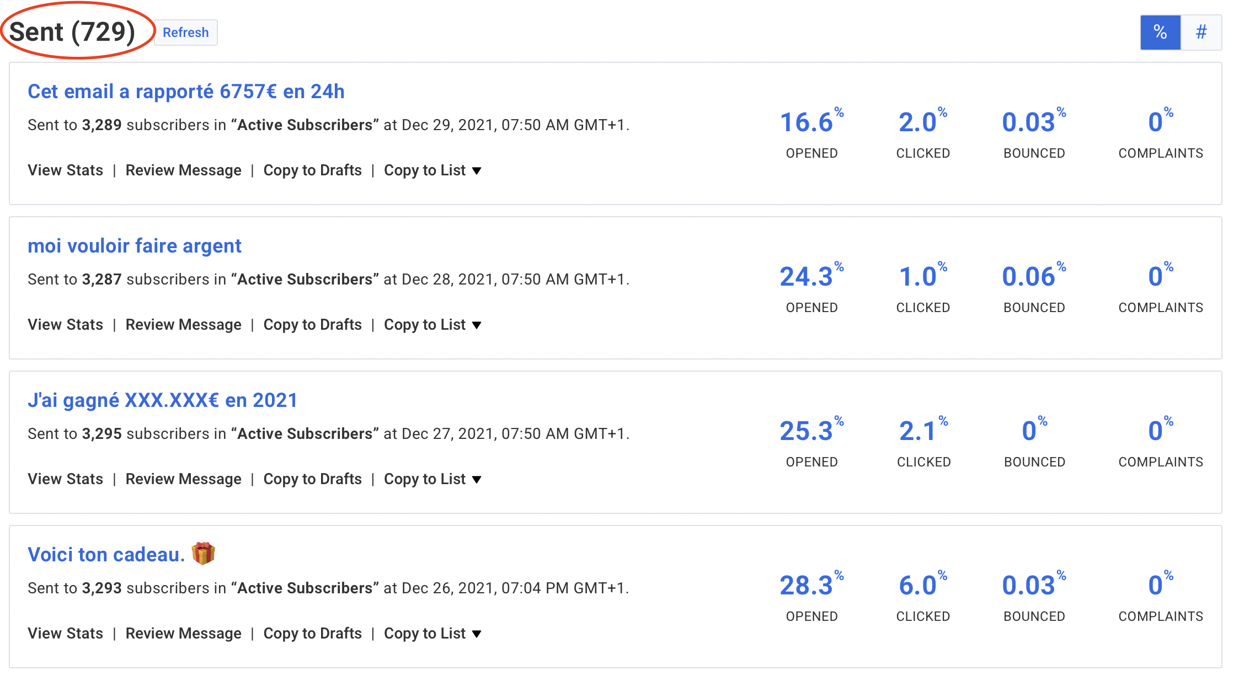Open 'Cet email a rapporté 6757€ en 24h' broadcast

point(186,92)
